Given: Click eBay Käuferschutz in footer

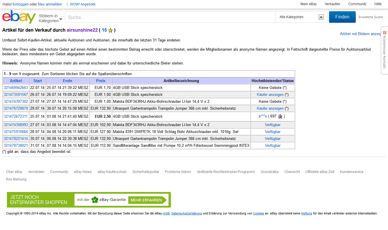Looking at the screenshot, I should pyautogui.click(x=112, y=172).
